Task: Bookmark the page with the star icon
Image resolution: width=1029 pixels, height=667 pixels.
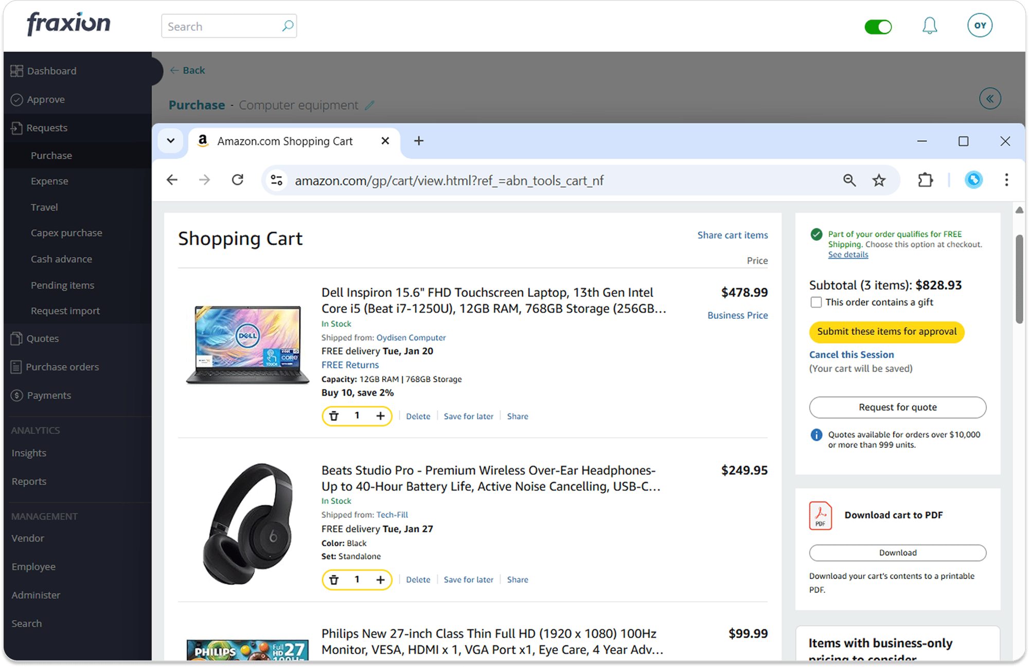Action: click(879, 180)
